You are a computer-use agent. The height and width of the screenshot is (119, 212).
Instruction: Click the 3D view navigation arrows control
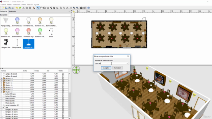point(76,70)
